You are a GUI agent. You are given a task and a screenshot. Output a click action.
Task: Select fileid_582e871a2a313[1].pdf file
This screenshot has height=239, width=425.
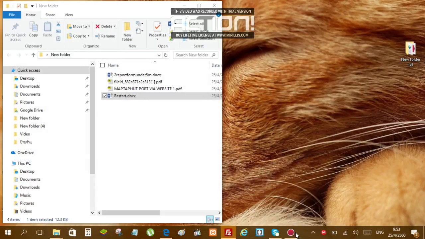[x=138, y=82]
